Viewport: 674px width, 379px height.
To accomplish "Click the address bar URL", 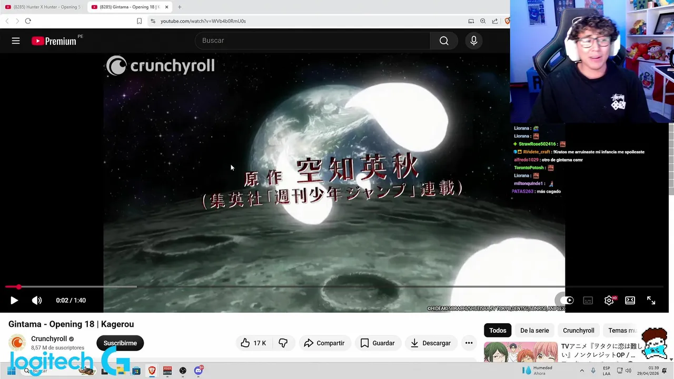I will [x=203, y=21].
